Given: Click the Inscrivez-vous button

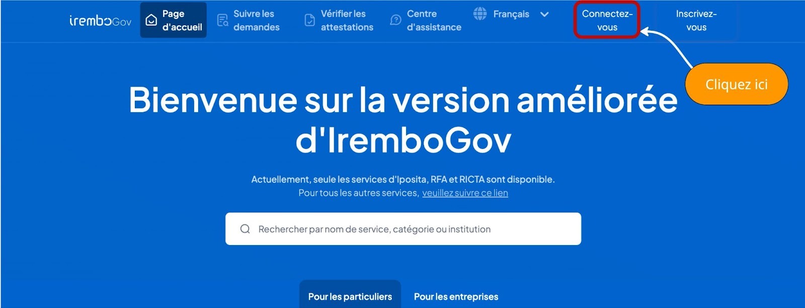Looking at the screenshot, I should 696,20.
